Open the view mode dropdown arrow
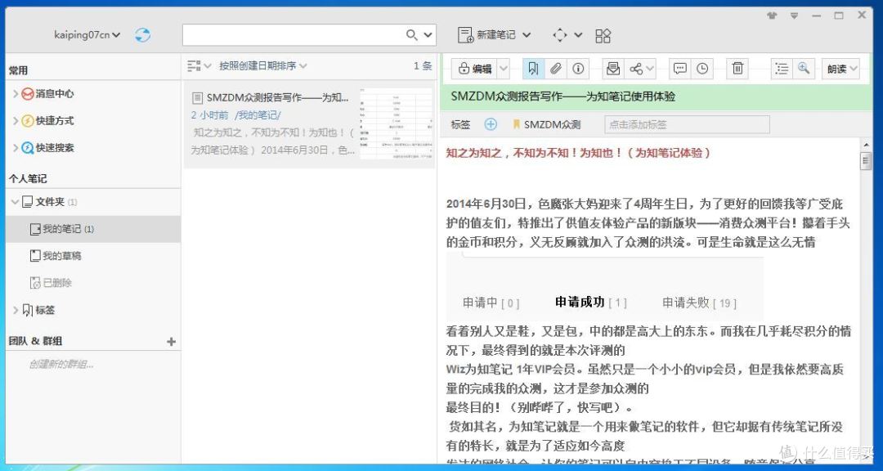The image size is (883, 471). point(207,66)
